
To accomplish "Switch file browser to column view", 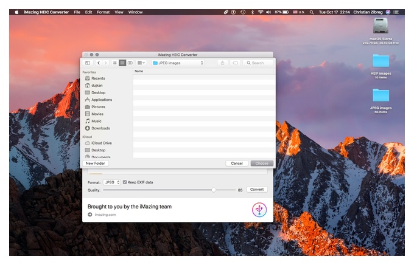I will pos(130,63).
